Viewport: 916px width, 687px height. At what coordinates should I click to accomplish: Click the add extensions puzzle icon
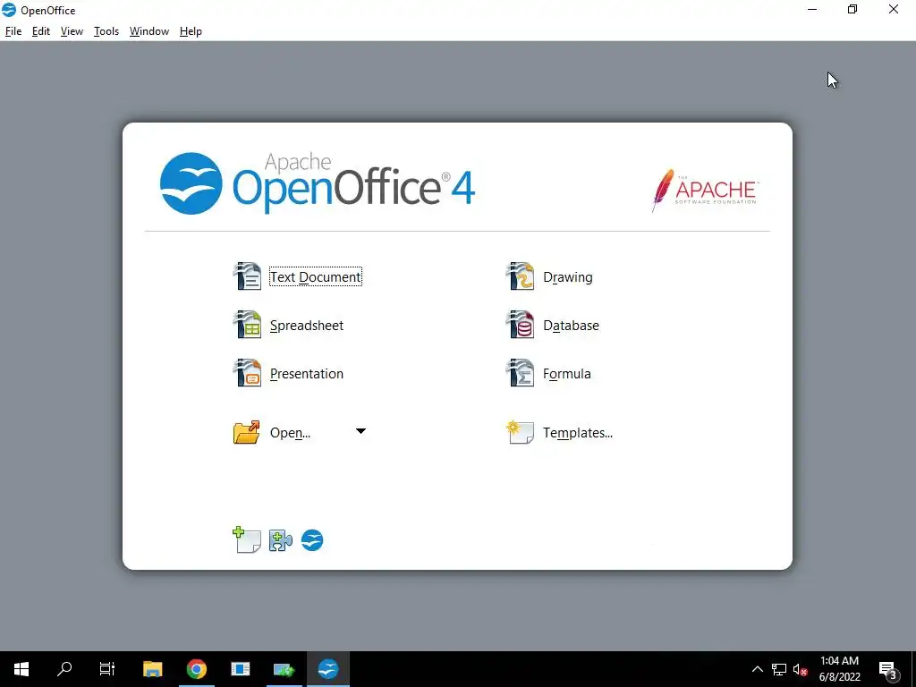click(280, 540)
